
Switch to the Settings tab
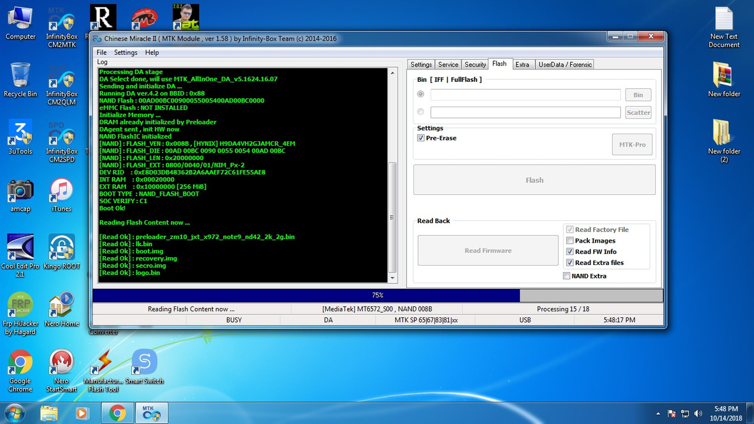tap(421, 65)
